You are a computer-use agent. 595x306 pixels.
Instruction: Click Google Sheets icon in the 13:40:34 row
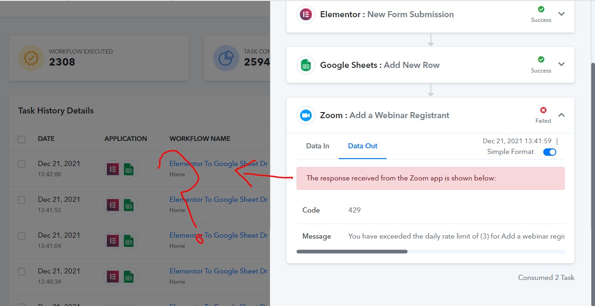[129, 277]
